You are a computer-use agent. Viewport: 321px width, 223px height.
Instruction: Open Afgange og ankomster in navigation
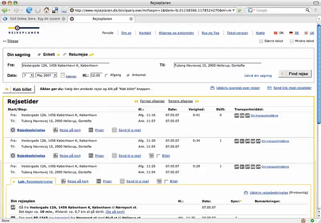[176, 33]
